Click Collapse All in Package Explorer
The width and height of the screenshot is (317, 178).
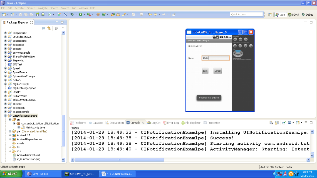[x=44, y=28]
